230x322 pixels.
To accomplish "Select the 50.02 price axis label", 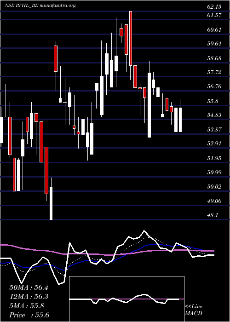I will point(214,186).
